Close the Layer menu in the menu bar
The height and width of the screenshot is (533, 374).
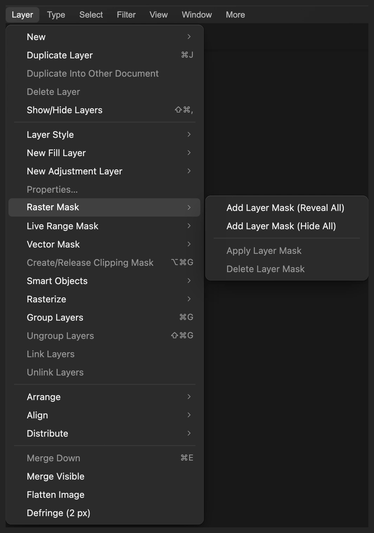point(22,15)
